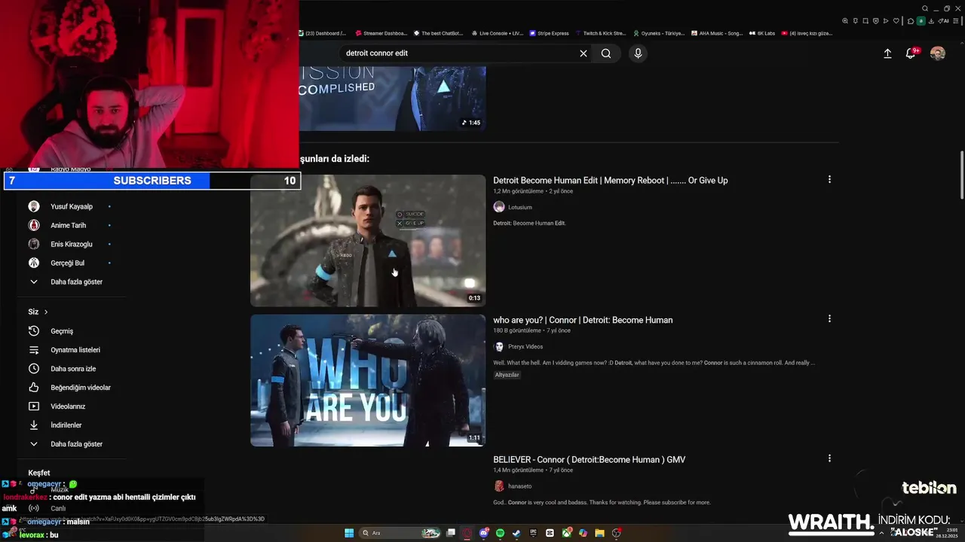
Task: Open more options for BELIEVER Connor video
Action: pyautogui.click(x=829, y=458)
